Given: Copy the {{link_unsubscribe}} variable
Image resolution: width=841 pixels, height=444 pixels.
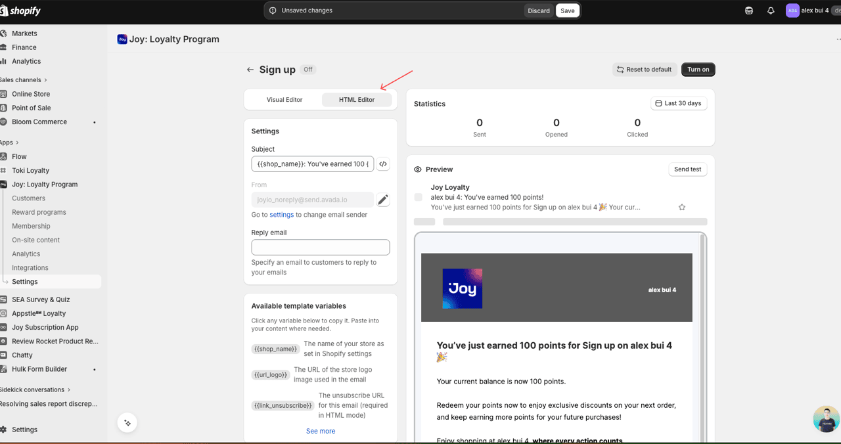Looking at the screenshot, I should [283, 405].
